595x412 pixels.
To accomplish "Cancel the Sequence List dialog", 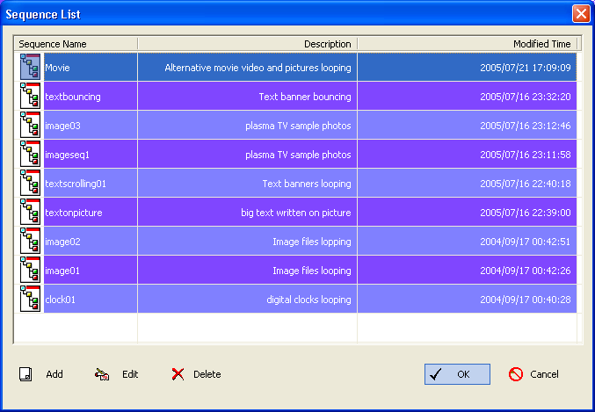I will (x=533, y=374).
